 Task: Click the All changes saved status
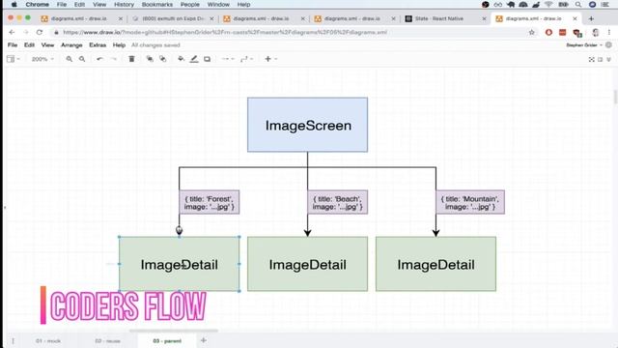click(x=155, y=45)
